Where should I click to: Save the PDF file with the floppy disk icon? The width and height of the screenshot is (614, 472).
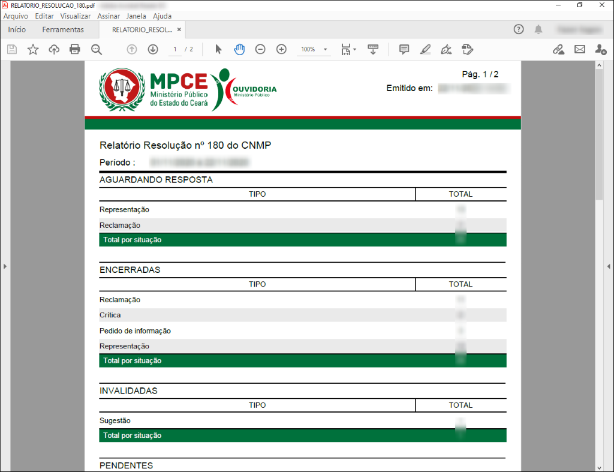12,49
